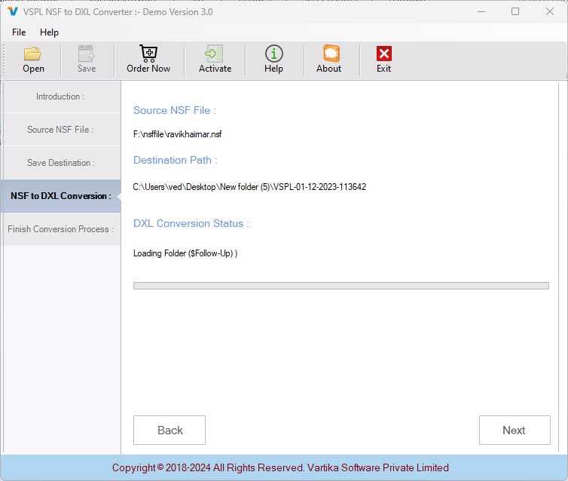
Task: Select Finish Conversion Process step
Action: point(61,229)
